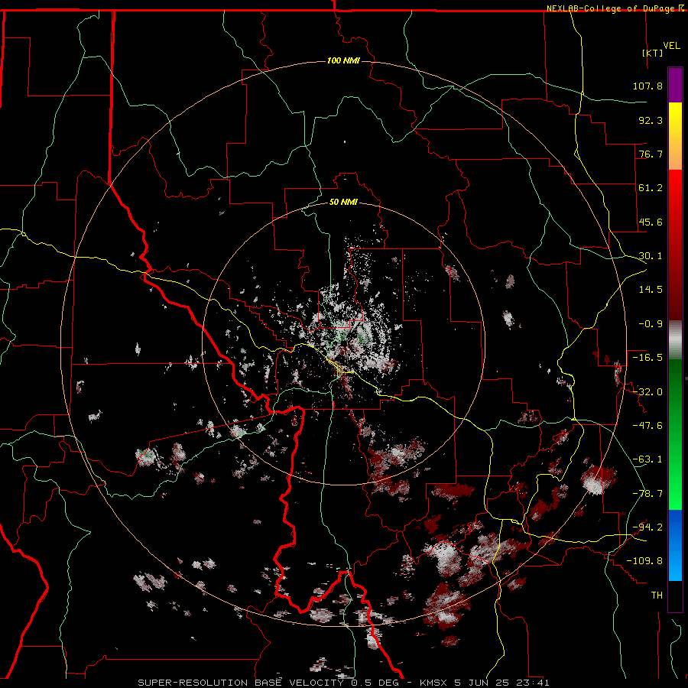Click the VEL legend title
The image size is (688, 688).
[671, 46]
